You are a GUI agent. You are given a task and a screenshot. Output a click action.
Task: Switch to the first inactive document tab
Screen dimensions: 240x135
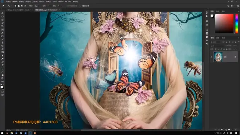[x=18, y=10]
